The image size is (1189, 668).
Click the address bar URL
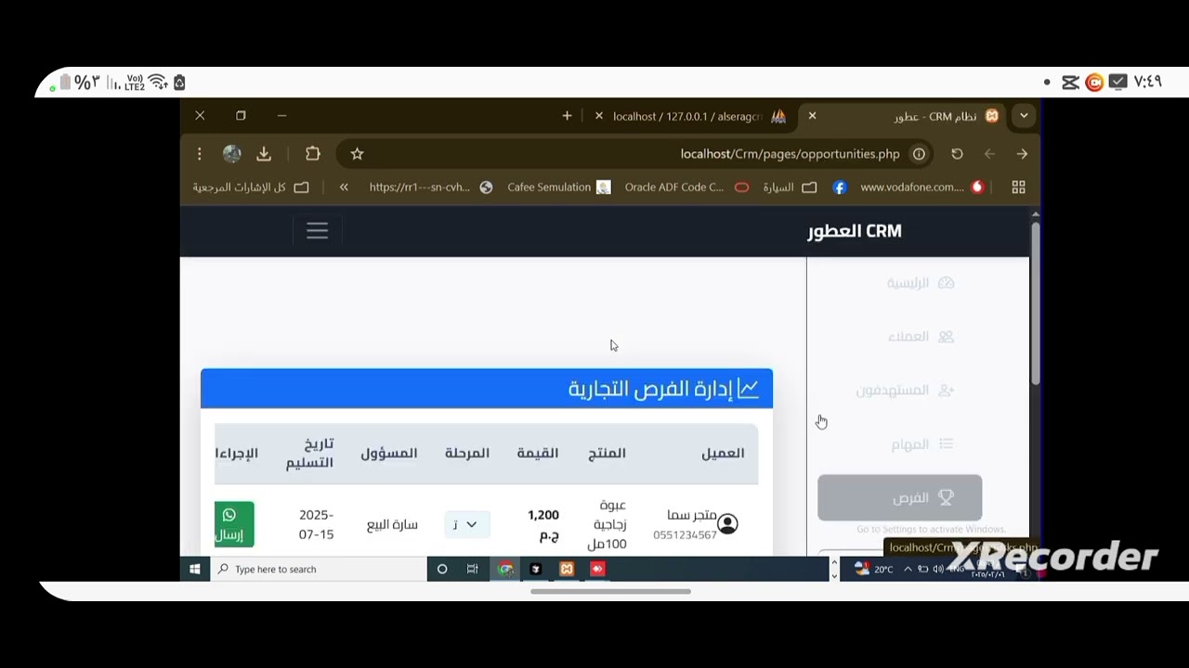click(x=790, y=154)
